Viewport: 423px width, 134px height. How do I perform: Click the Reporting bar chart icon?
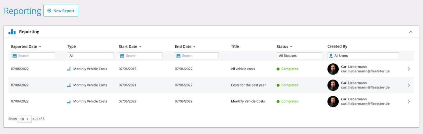pos(12,32)
